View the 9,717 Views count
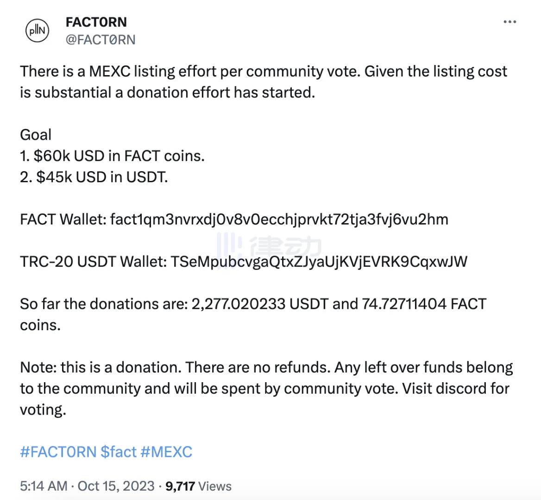 click(x=198, y=486)
